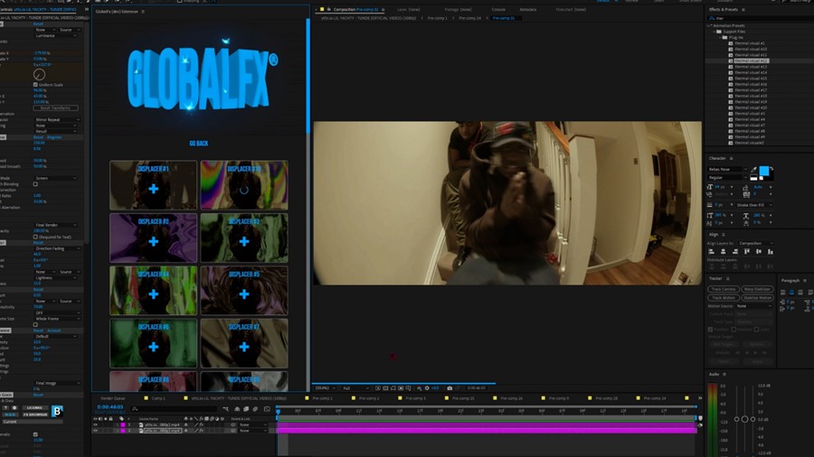Toggle the Position checkbox in Tracker panel
Screen dimensions: 814x457
[x=712, y=330]
